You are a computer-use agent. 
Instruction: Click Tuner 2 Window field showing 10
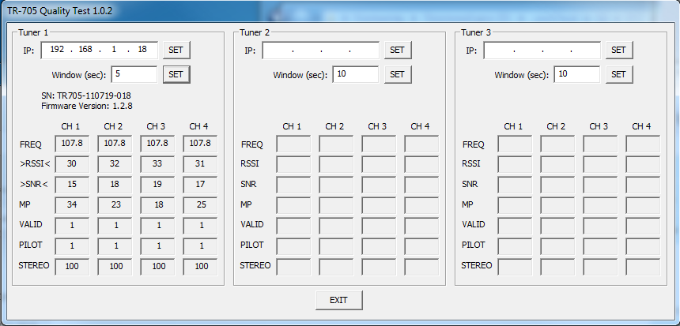pyautogui.click(x=356, y=74)
